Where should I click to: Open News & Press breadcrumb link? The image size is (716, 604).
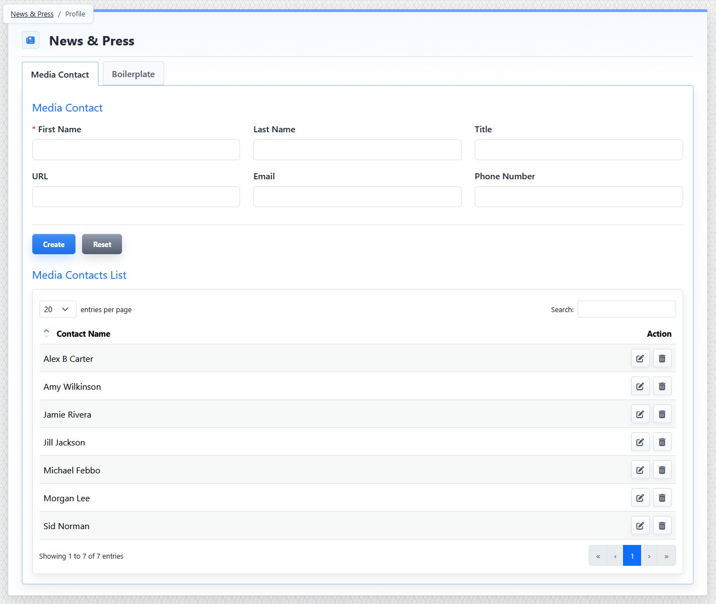tap(32, 14)
